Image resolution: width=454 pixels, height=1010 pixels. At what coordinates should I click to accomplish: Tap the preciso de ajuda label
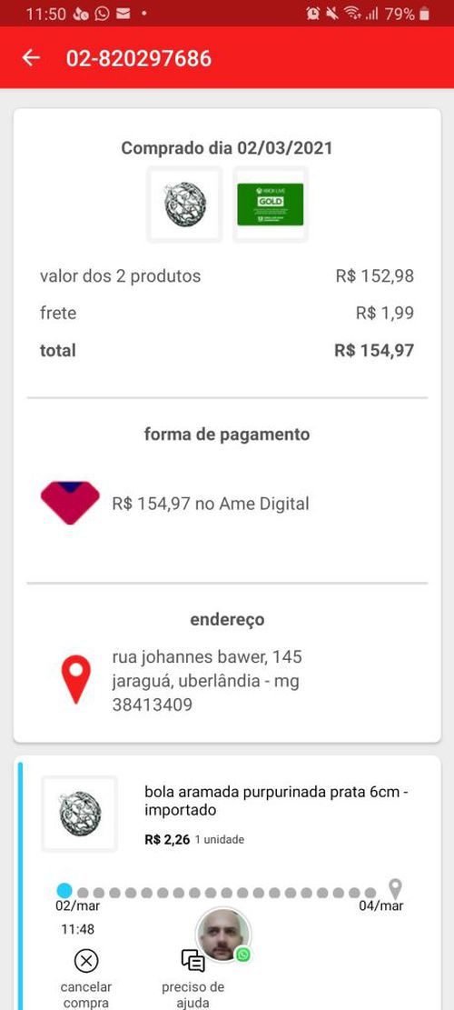pos(192,995)
